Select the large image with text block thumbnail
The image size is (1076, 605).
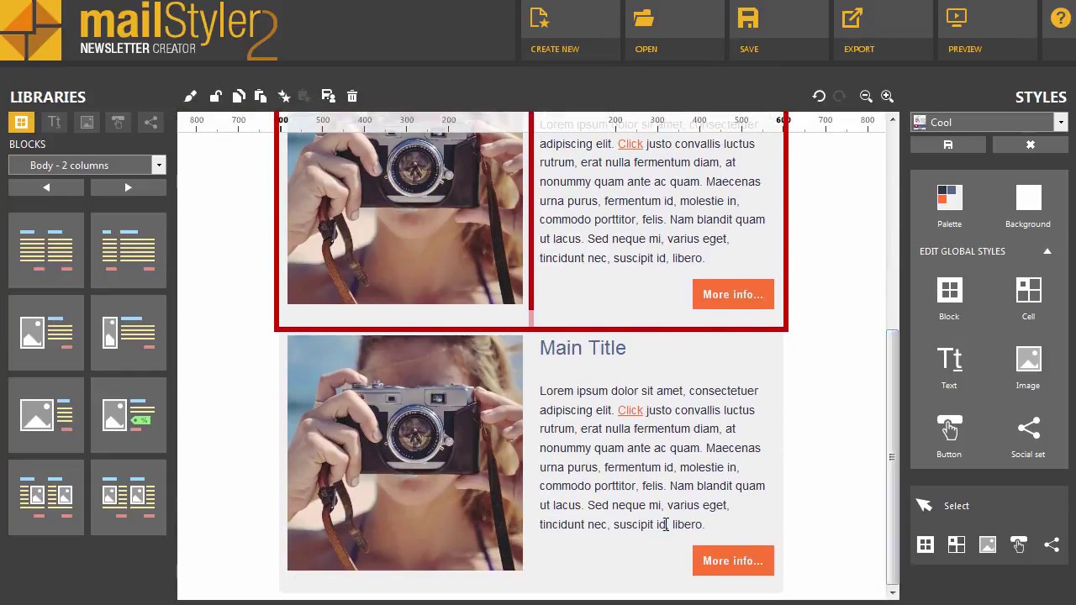(x=46, y=415)
